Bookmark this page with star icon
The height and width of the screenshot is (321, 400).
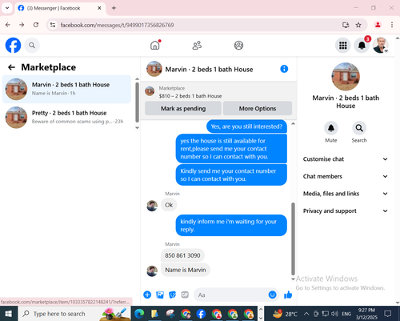coord(358,25)
